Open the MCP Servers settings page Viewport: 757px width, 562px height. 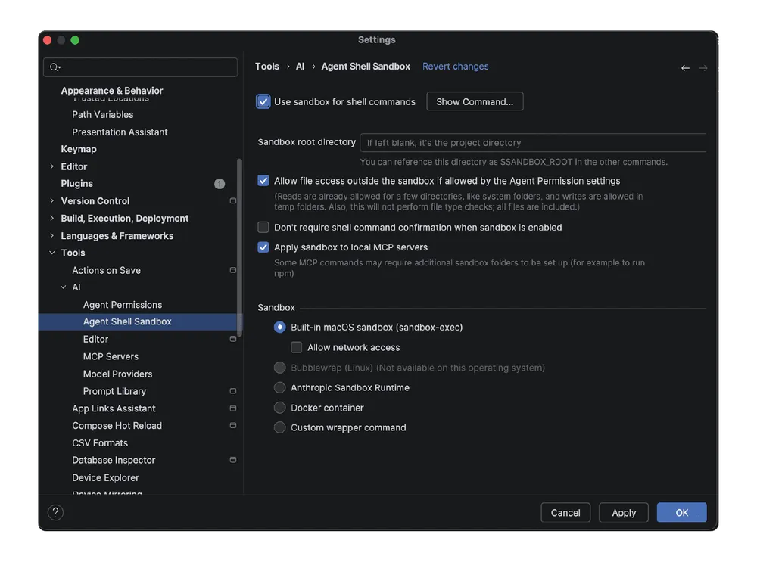(111, 356)
